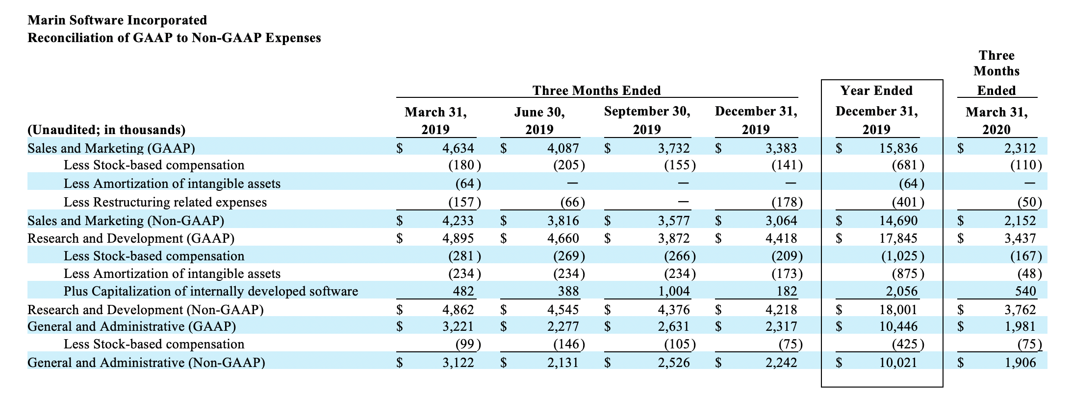1072x413 pixels.
Task: Click the value 3,732 for September 30, 2019
Action: coord(674,148)
